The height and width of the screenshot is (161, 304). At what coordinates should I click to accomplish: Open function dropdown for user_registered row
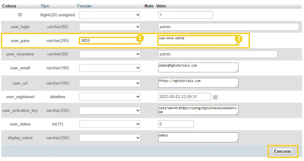pos(110,97)
